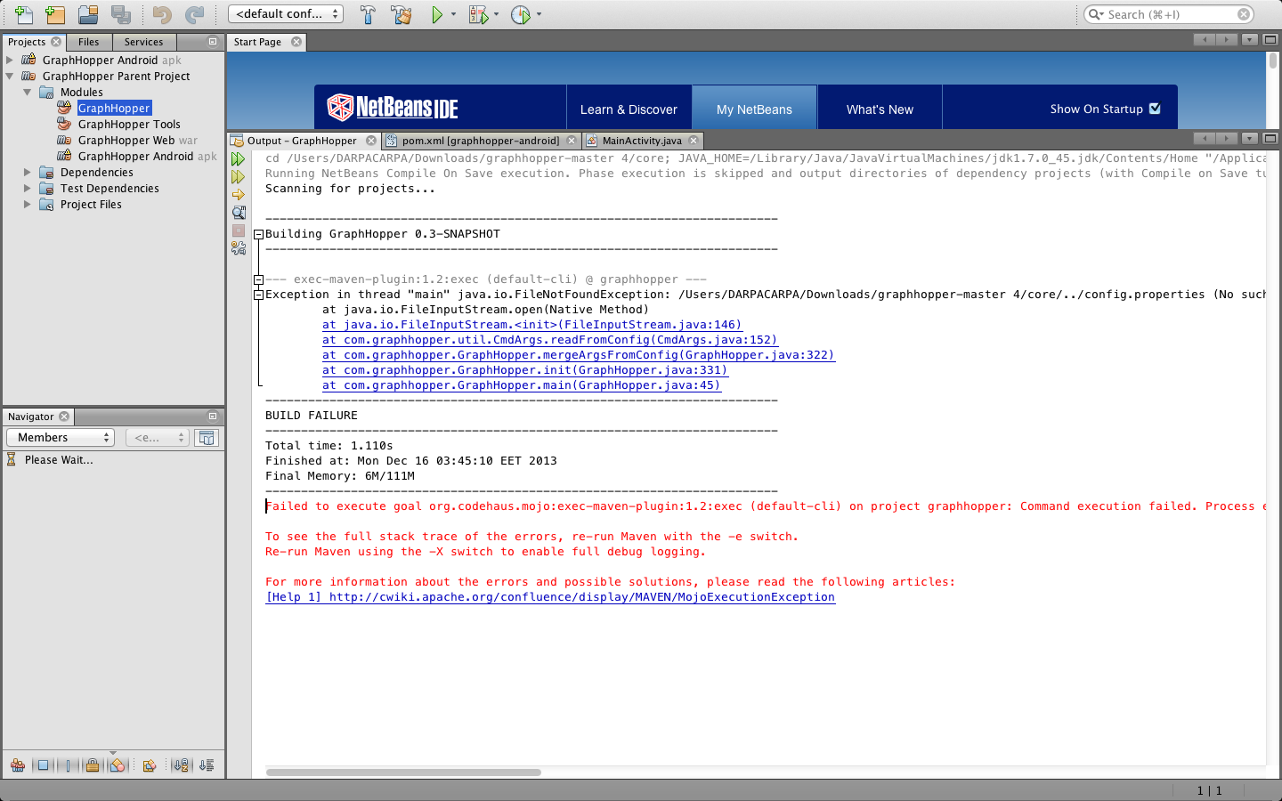1282x801 pixels.
Task: Click the green Run Project icon
Action: 437,14
